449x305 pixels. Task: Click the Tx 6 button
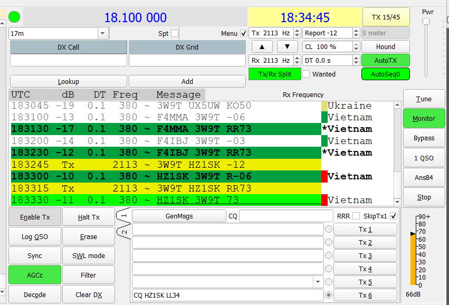(x=366, y=295)
